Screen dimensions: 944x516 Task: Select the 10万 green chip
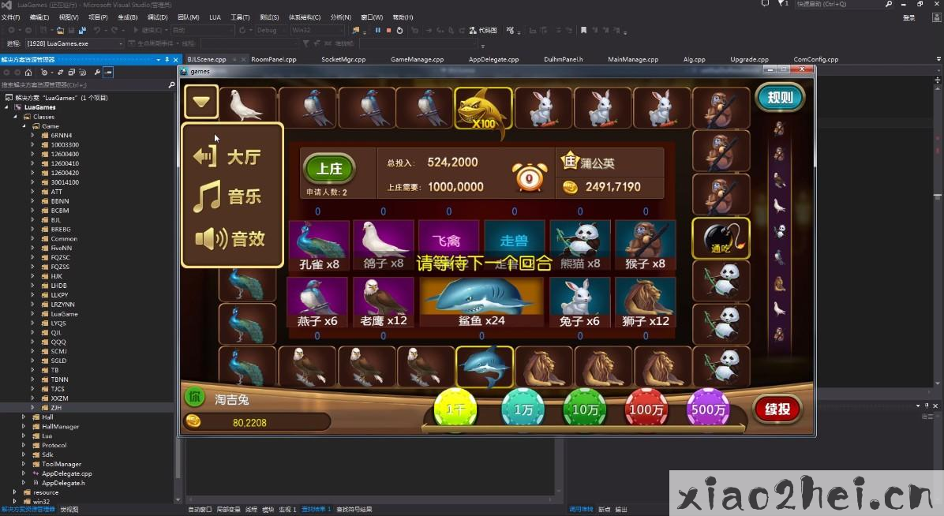tap(585, 409)
